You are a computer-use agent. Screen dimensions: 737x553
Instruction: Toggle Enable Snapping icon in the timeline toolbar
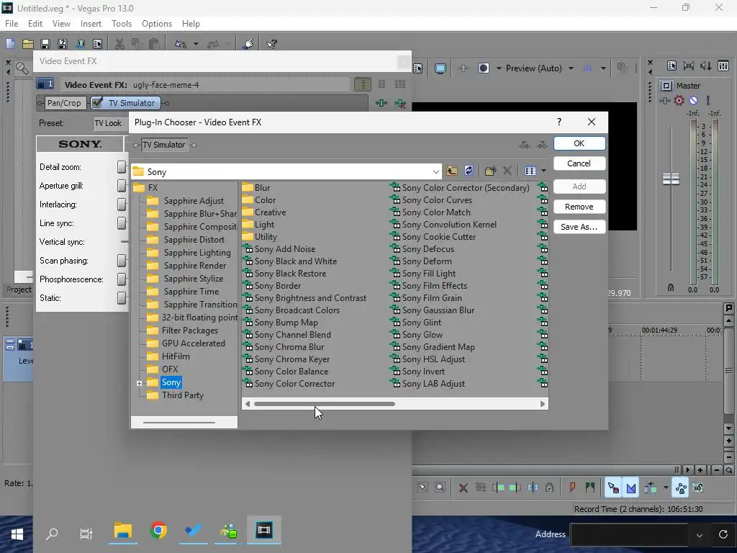[x=613, y=488]
